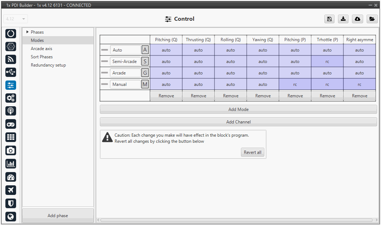Screen dimensions: 381x225
Task: Toggle Semi-Arcade Trhottle (P) cell showing rc
Action: 327,62
